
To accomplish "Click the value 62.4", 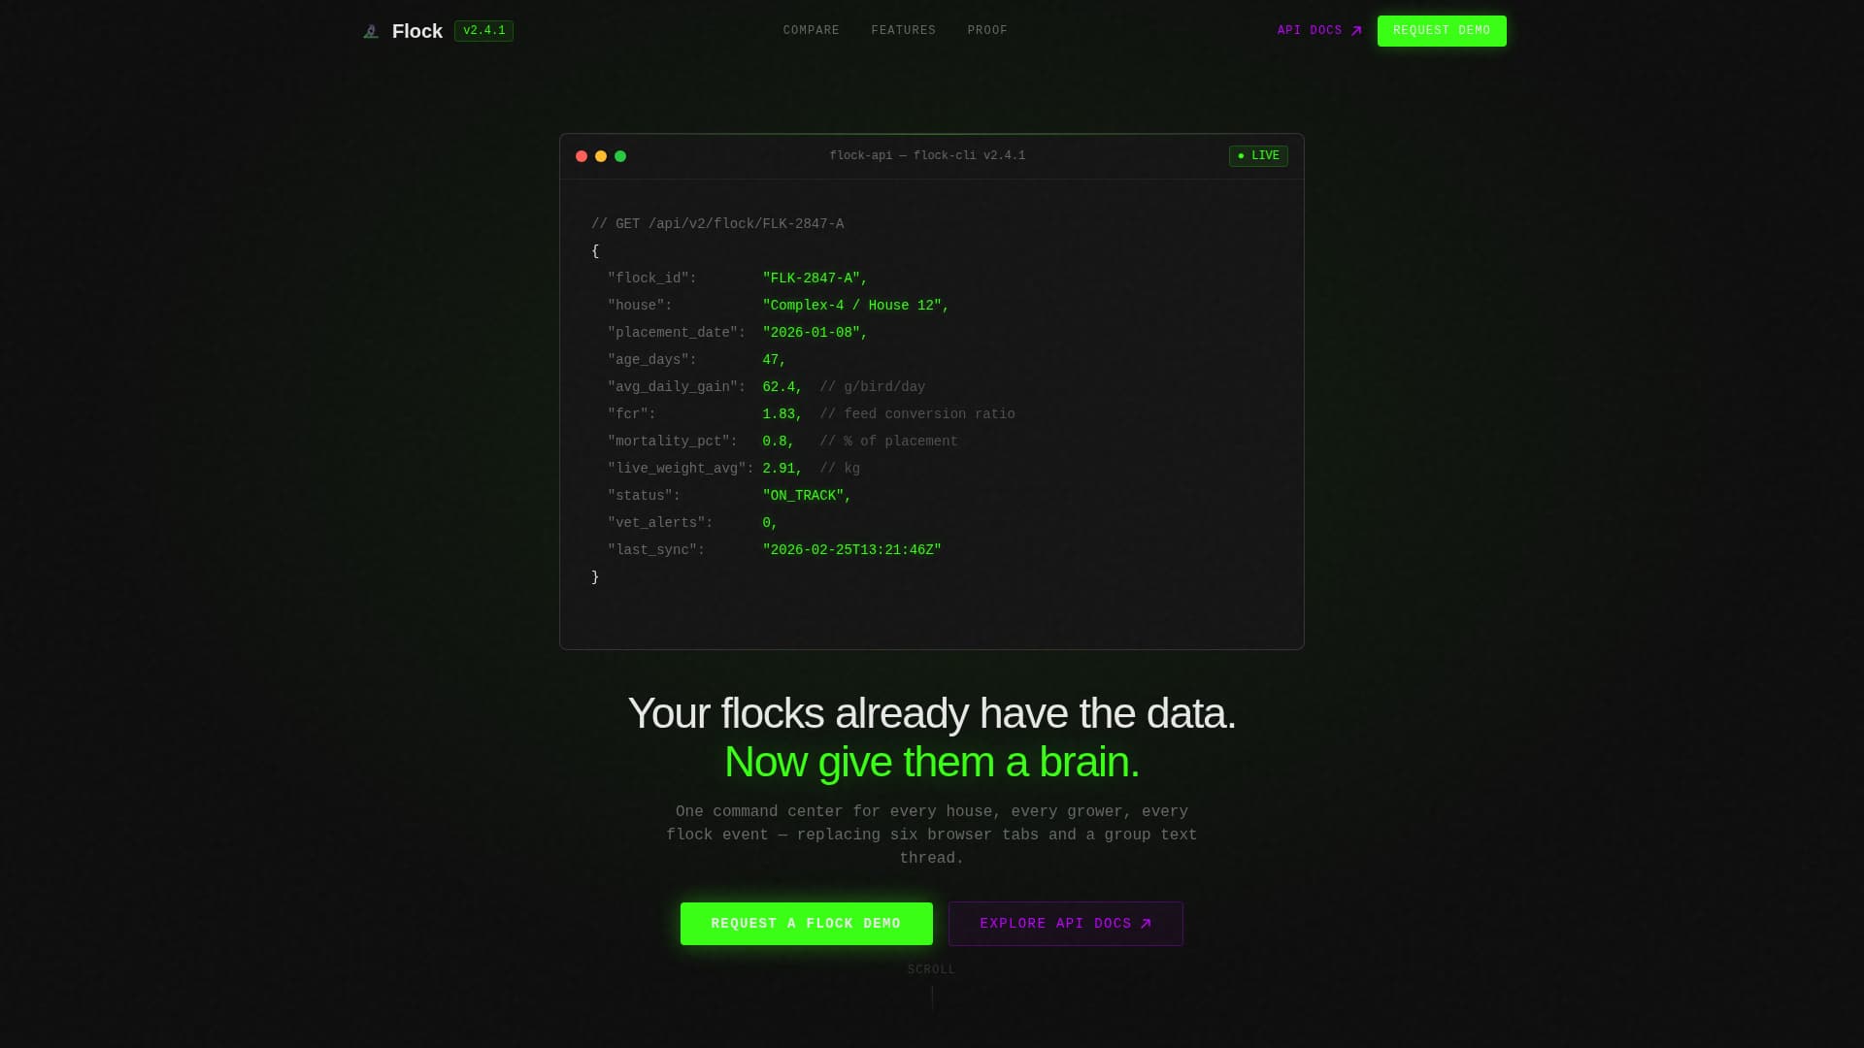I will [782, 387].
